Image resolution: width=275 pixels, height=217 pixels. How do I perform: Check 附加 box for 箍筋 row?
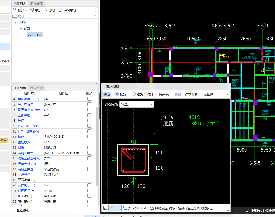tap(89, 137)
